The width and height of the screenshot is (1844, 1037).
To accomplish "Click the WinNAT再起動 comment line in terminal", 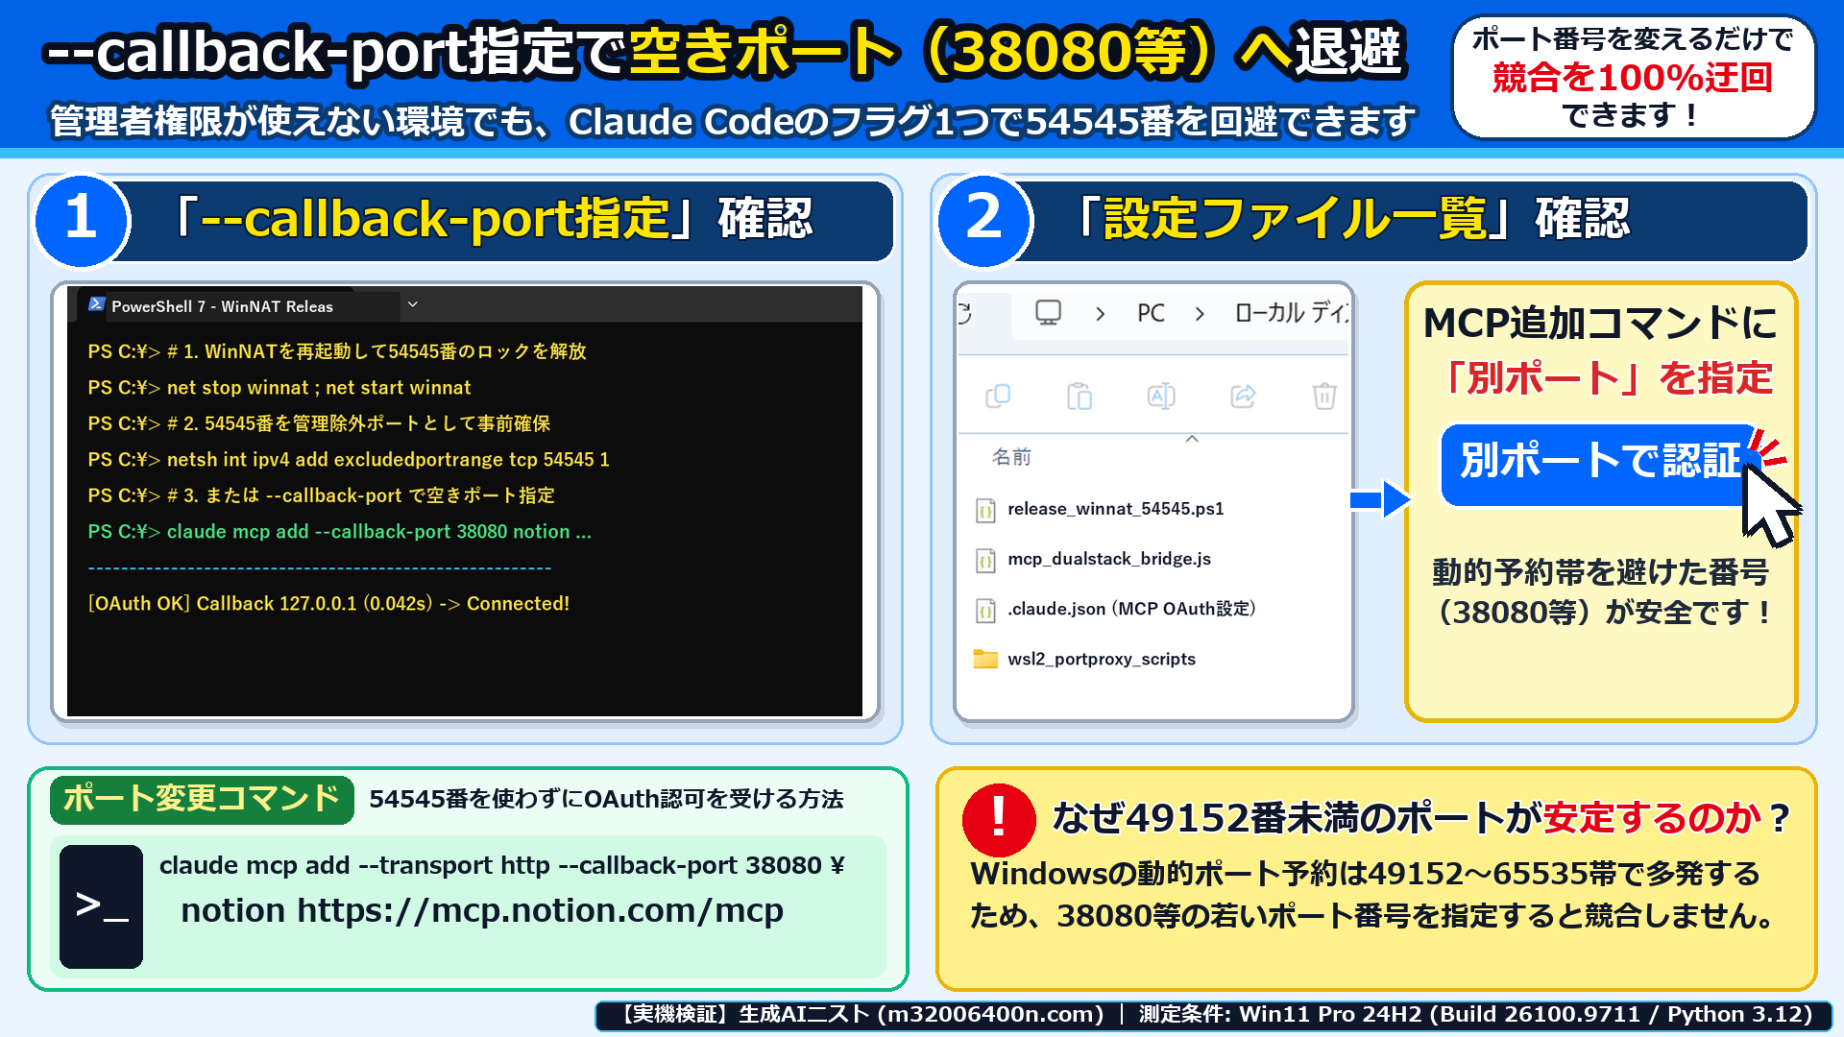I will (336, 351).
